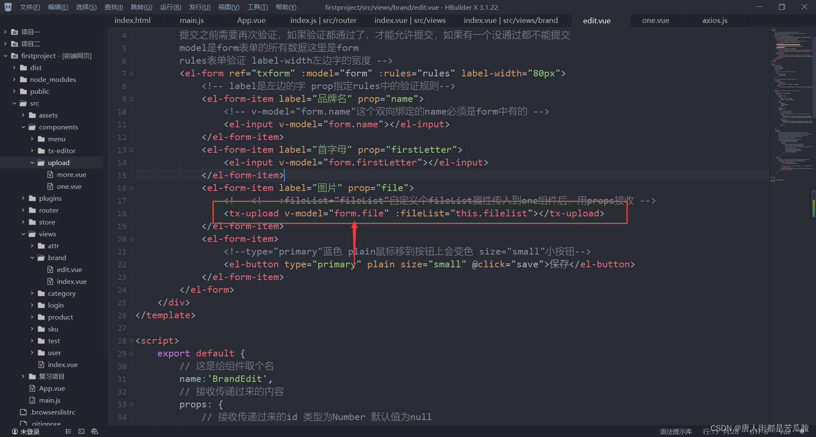816x437 pixels.
Task: Click the cloud web services icon
Action: point(95,431)
